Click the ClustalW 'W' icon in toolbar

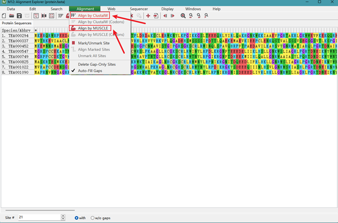click(x=61, y=16)
